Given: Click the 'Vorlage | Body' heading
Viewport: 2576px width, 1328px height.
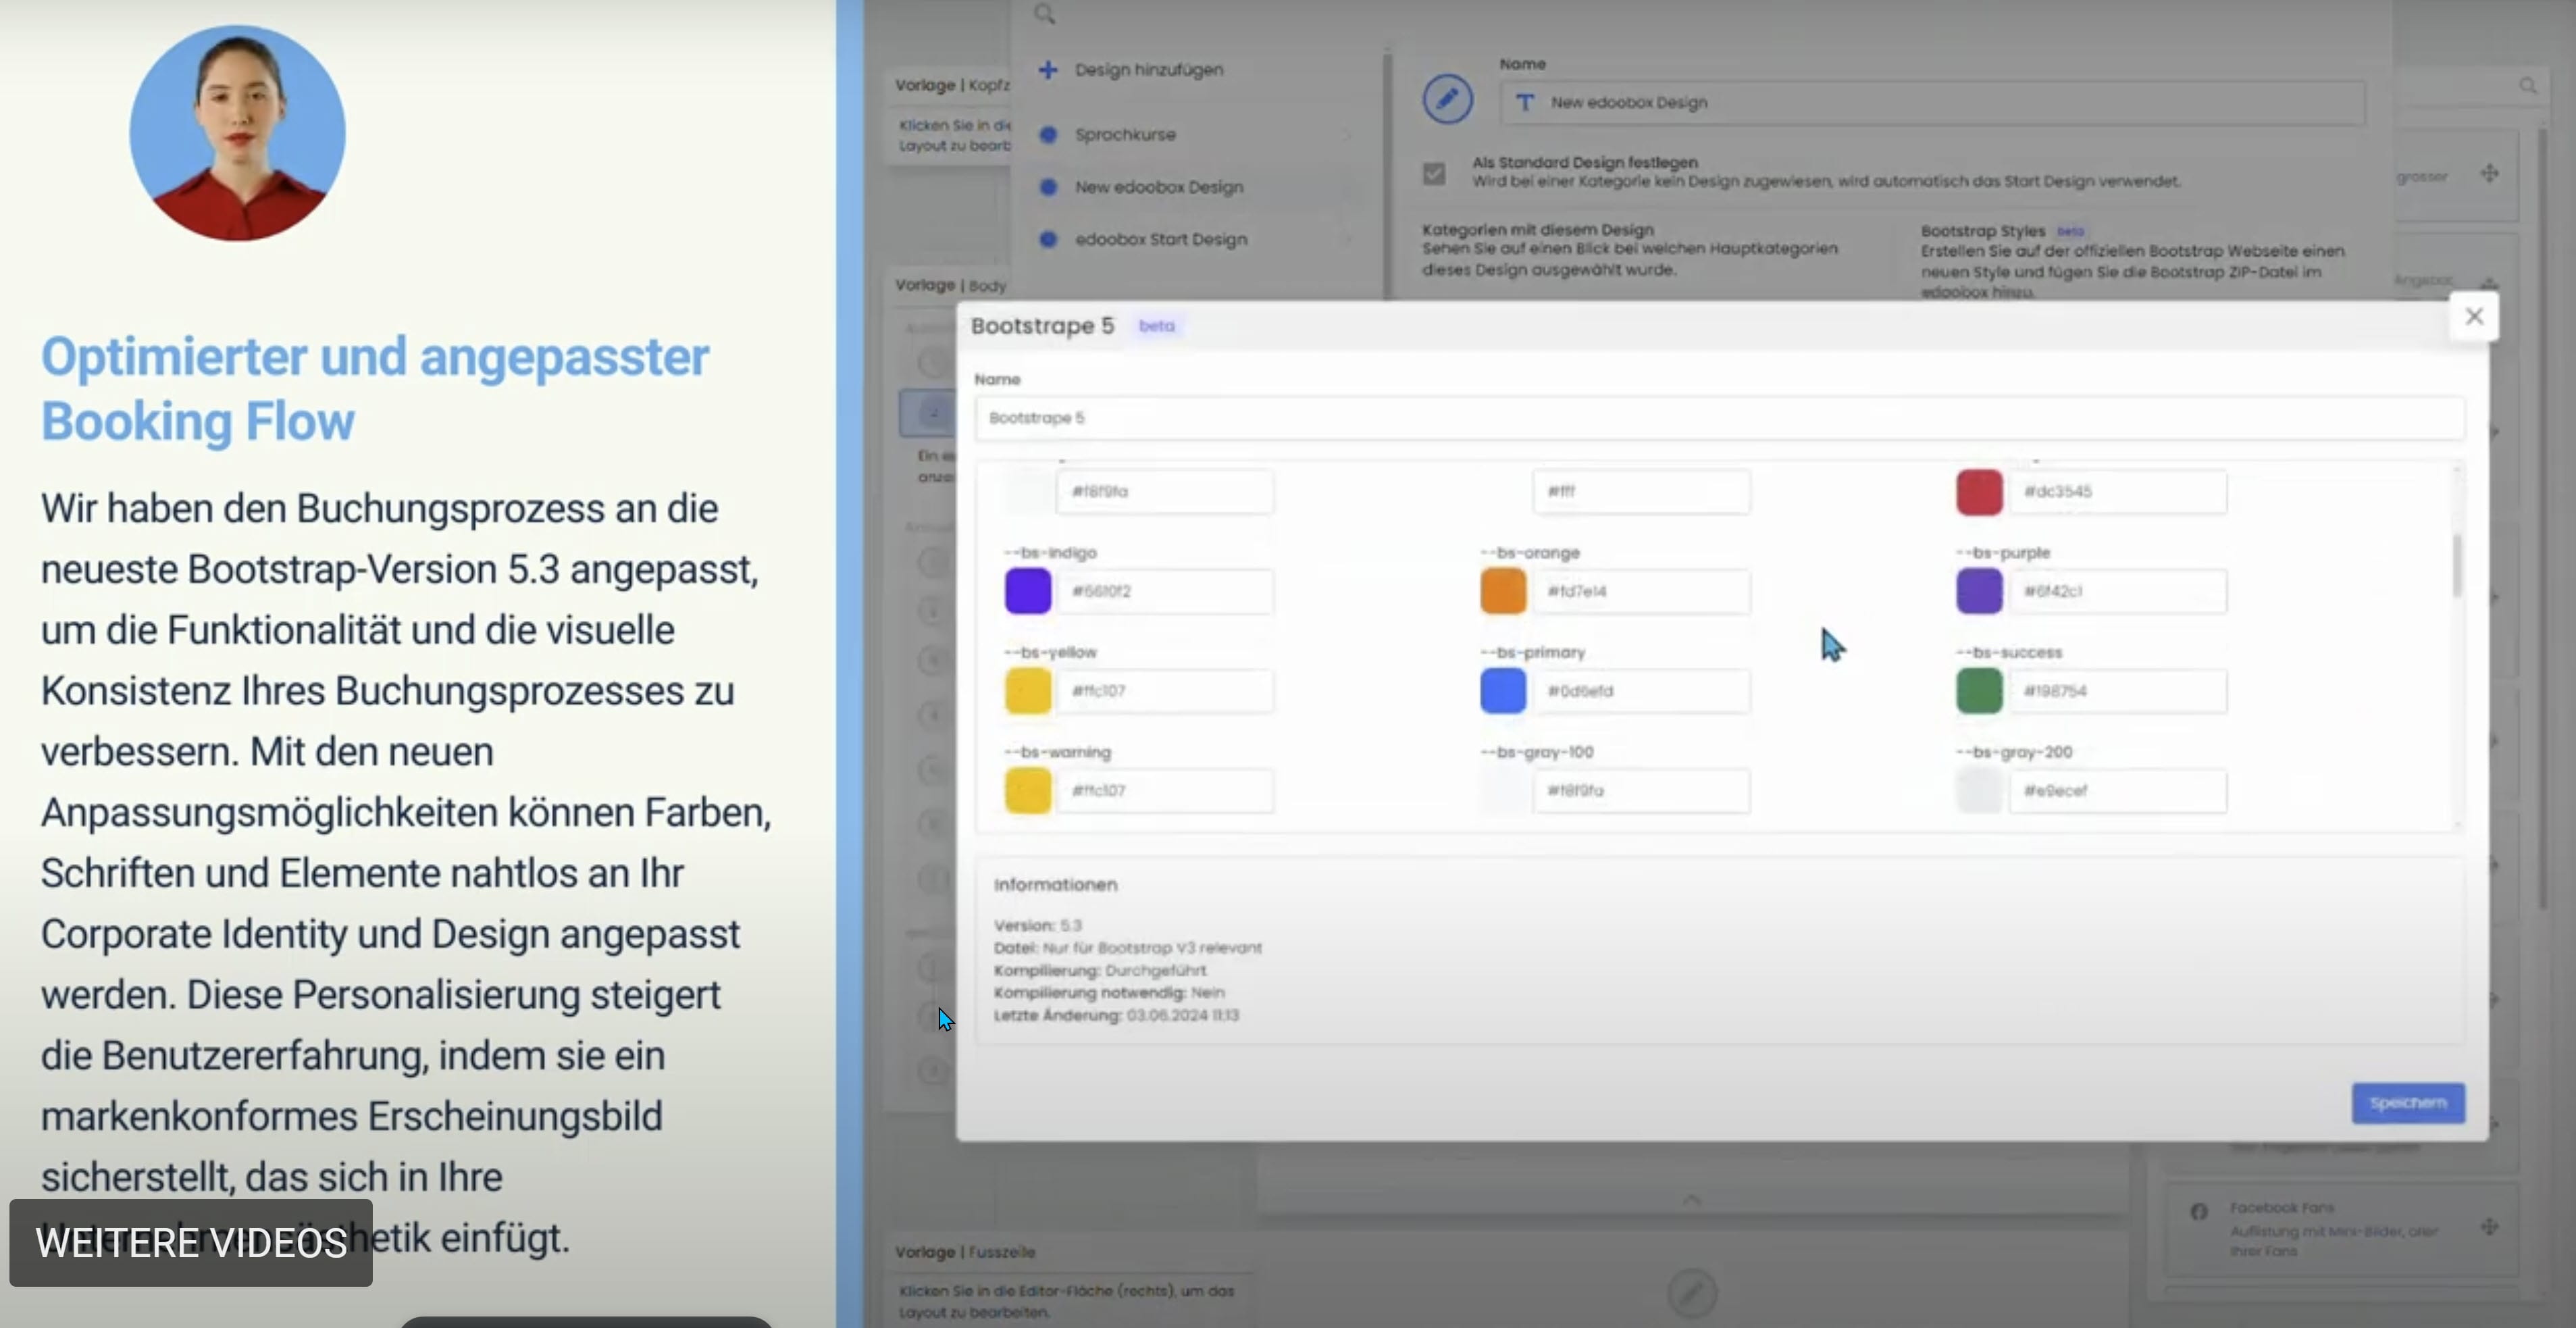Looking at the screenshot, I should 950,285.
